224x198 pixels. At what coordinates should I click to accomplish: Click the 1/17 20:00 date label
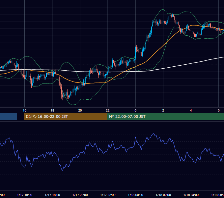click(x=80, y=195)
